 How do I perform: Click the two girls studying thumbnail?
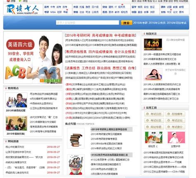click(x=17, y=123)
